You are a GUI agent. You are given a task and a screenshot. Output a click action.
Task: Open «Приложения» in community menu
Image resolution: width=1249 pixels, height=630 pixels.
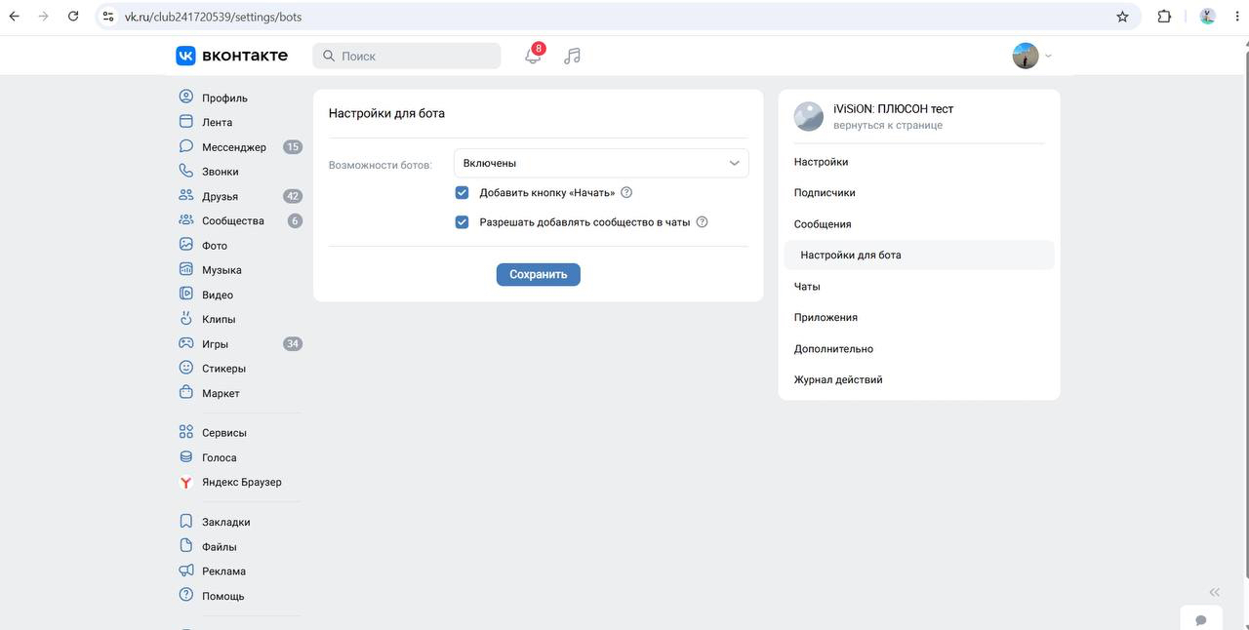pyautogui.click(x=826, y=317)
